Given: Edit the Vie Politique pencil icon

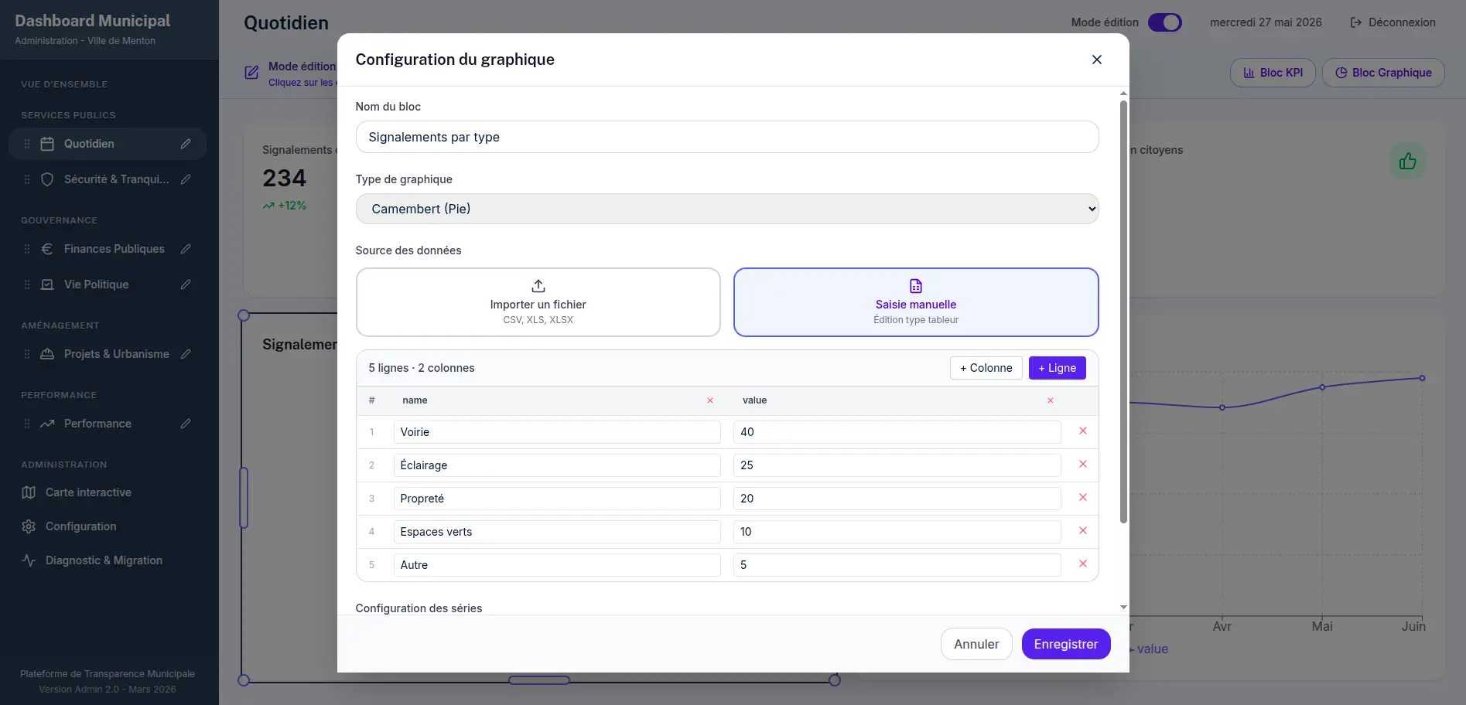Looking at the screenshot, I should (x=186, y=284).
